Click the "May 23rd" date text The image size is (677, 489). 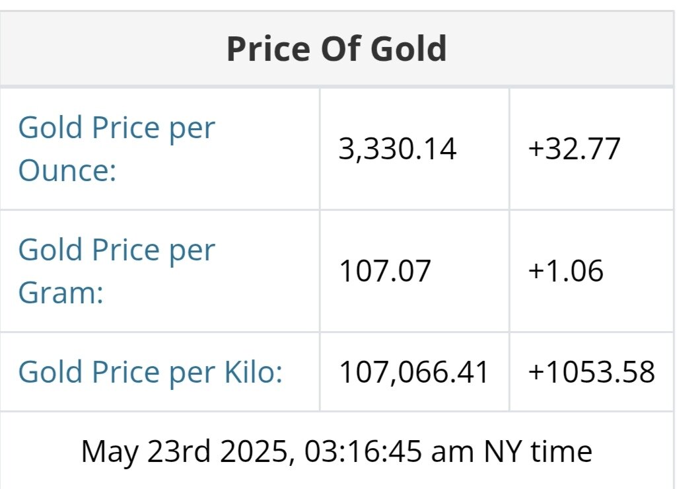(x=139, y=451)
